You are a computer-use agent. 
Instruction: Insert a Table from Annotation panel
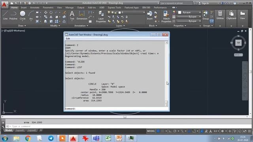(x=90, y=21)
